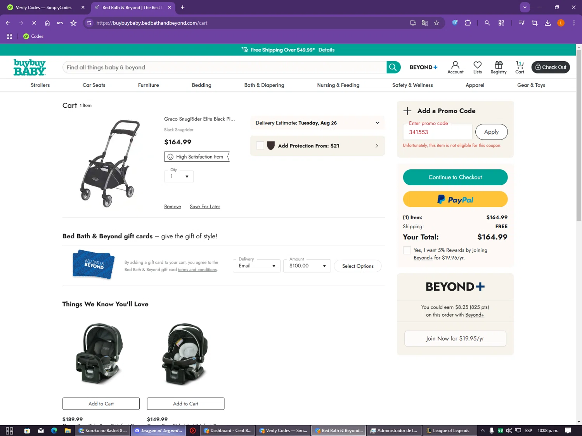
Task: Bookmark this page with address bar star
Action: point(436,23)
